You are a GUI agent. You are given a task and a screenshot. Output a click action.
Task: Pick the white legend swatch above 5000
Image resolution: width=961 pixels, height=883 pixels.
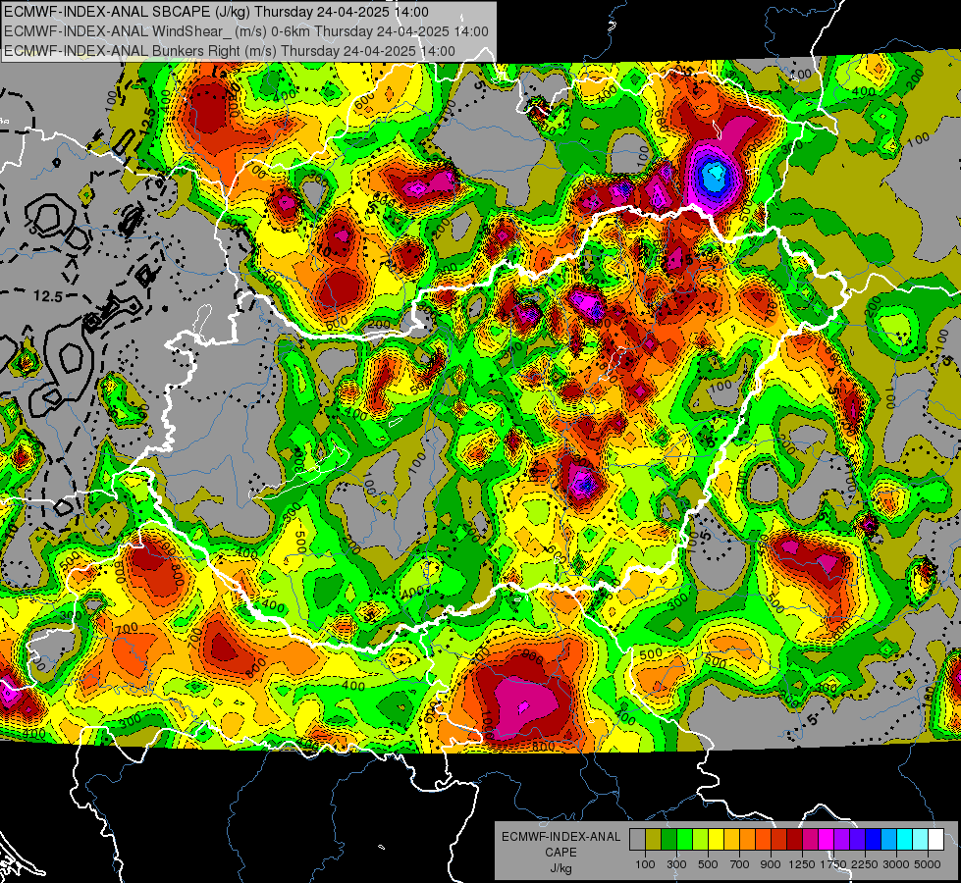click(x=936, y=840)
